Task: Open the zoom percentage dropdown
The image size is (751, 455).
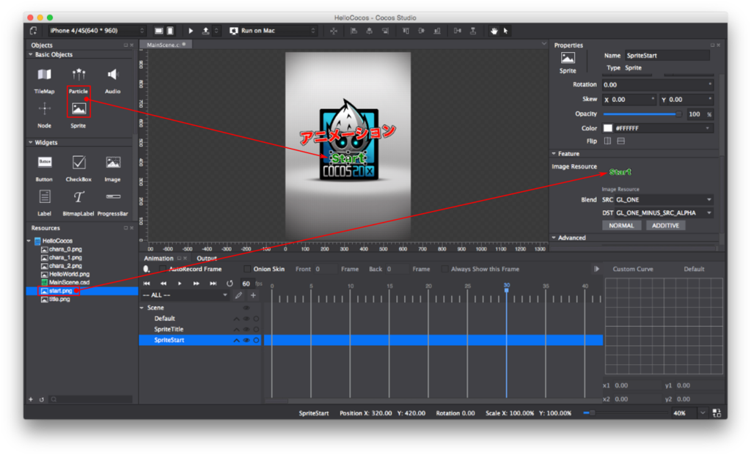Action: click(703, 413)
